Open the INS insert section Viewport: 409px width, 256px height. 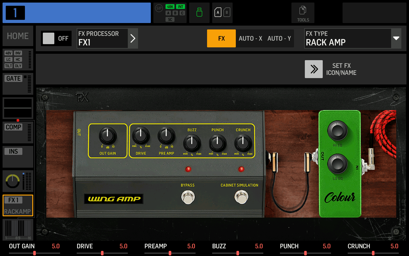(x=18, y=157)
